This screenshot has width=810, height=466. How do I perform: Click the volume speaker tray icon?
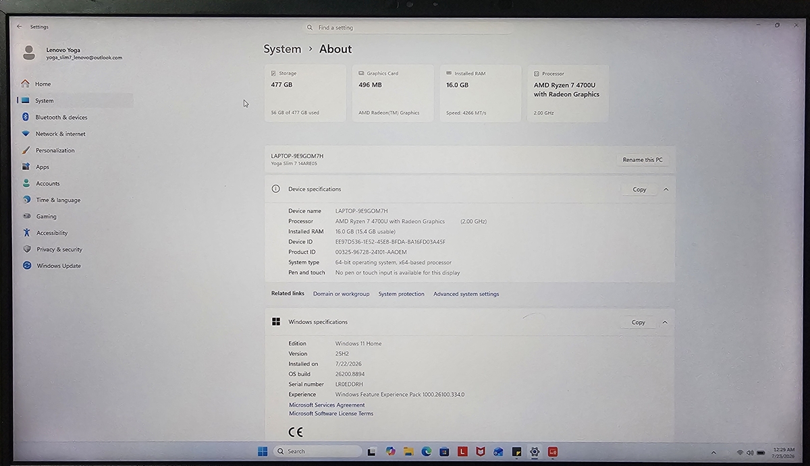[x=750, y=453]
